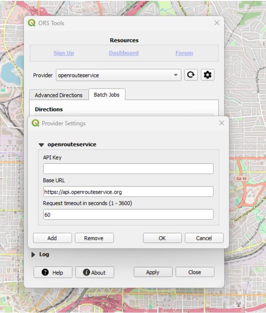Click in the Base URL field
Viewport: 266px width, 313px height.
(128, 192)
